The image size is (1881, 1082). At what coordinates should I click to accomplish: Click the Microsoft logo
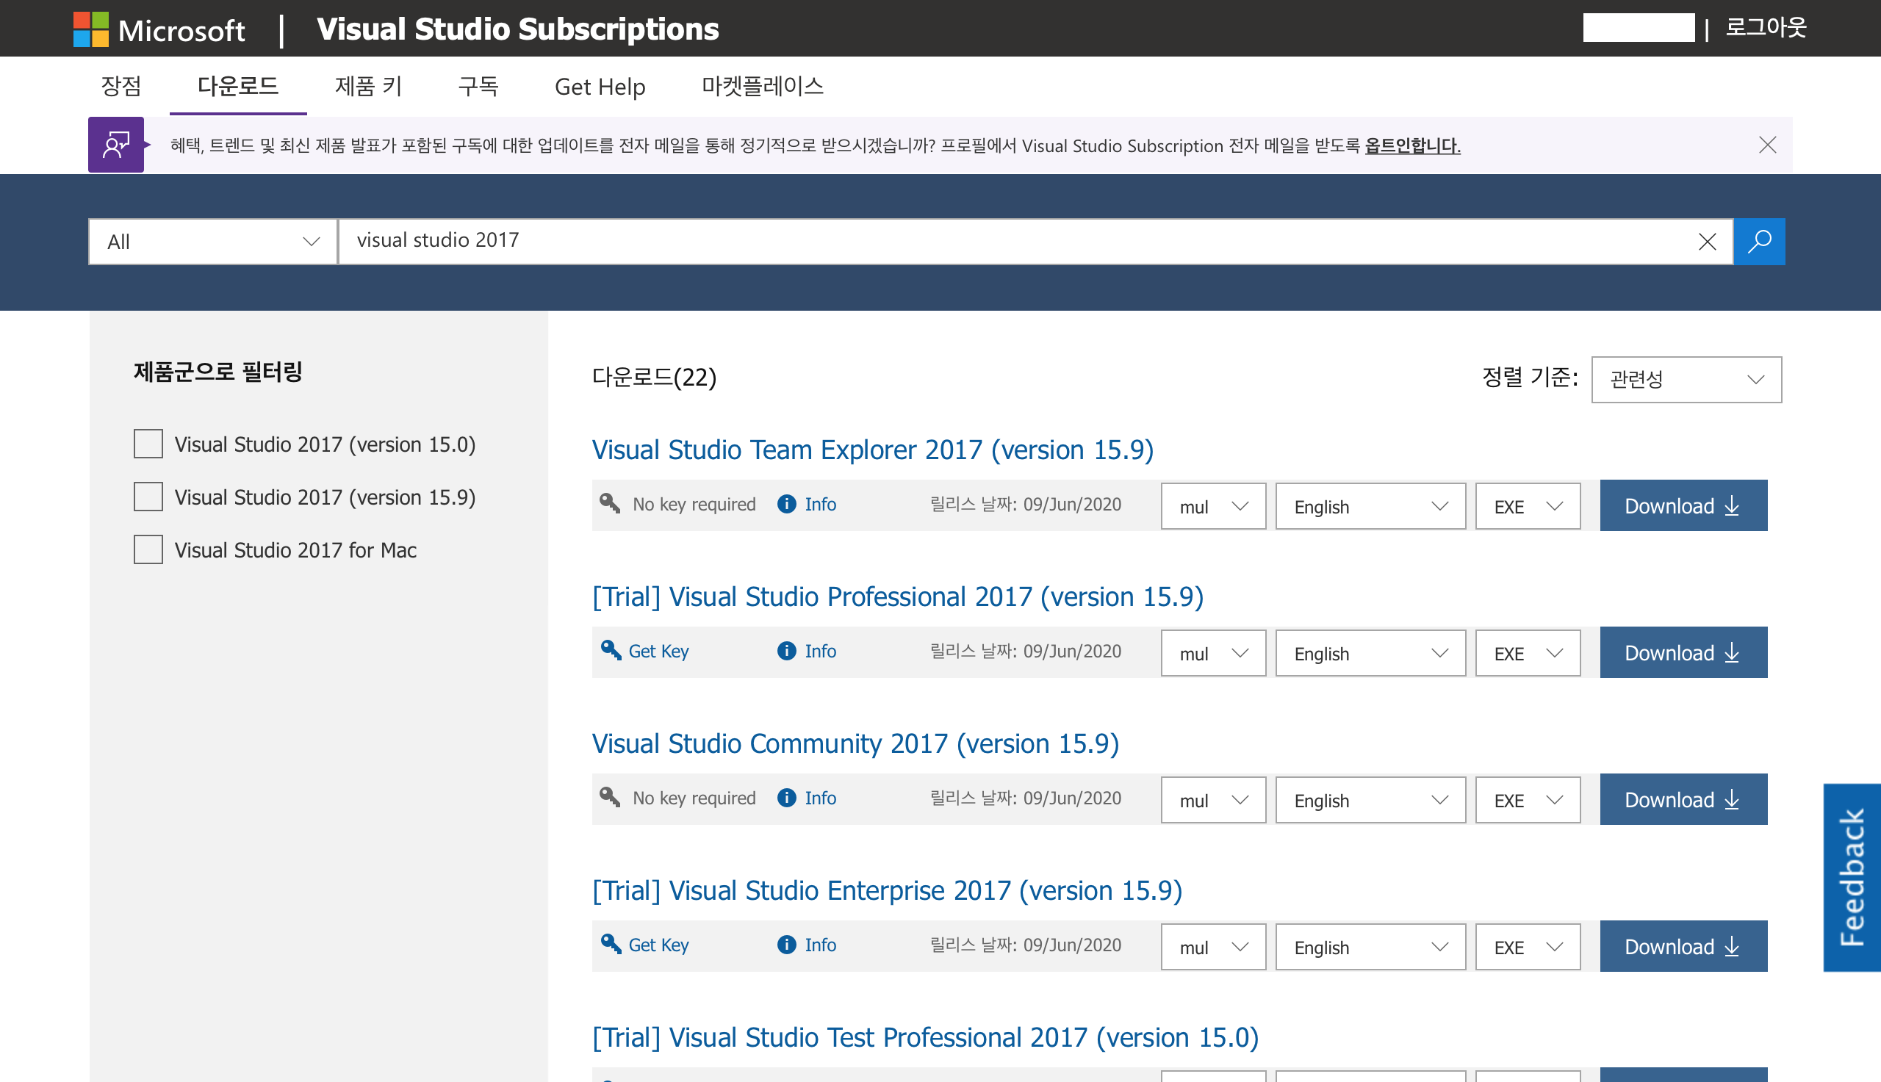coord(90,29)
